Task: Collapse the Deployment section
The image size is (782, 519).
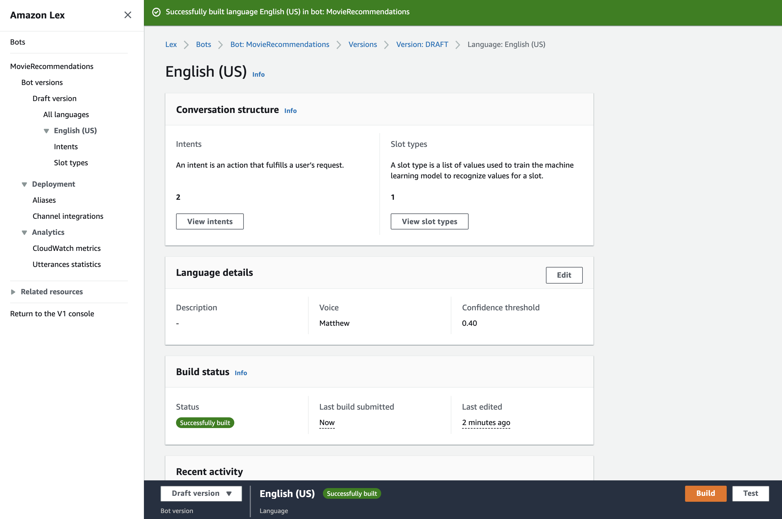Action: point(24,184)
